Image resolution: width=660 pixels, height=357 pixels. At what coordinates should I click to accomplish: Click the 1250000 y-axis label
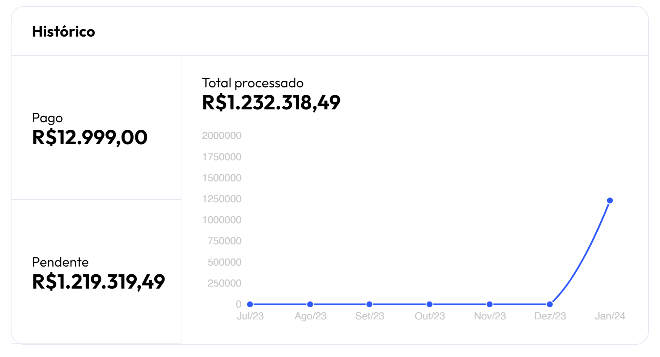(222, 199)
